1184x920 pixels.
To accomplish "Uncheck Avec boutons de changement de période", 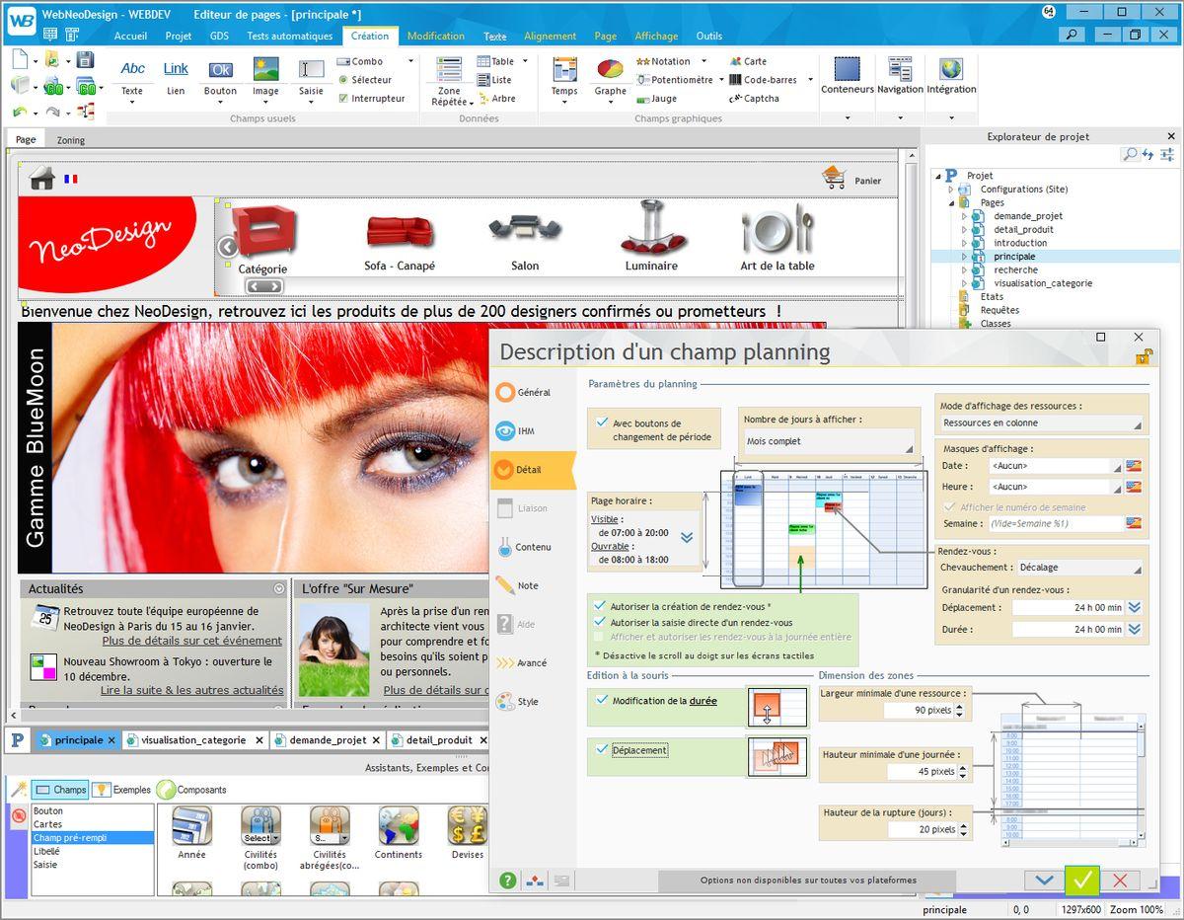I will (x=602, y=422).
